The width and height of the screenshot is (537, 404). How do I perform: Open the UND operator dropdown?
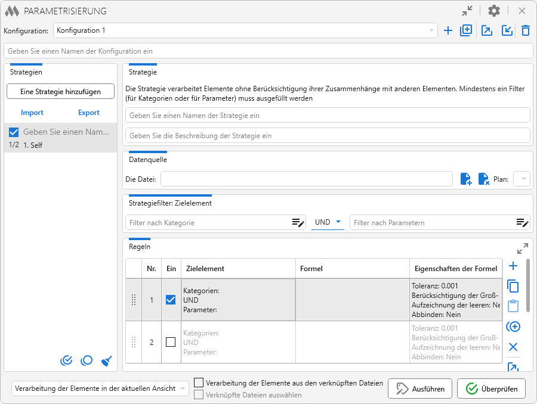pos(328,222)
